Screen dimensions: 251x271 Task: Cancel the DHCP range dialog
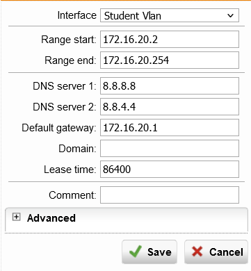[216, 252]
